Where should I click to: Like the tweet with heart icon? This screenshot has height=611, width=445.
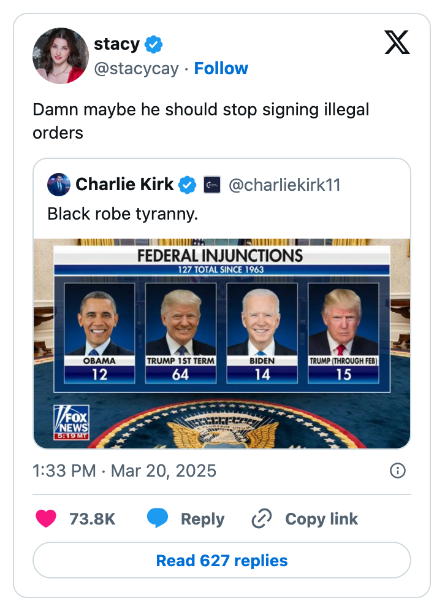(46, 518)
